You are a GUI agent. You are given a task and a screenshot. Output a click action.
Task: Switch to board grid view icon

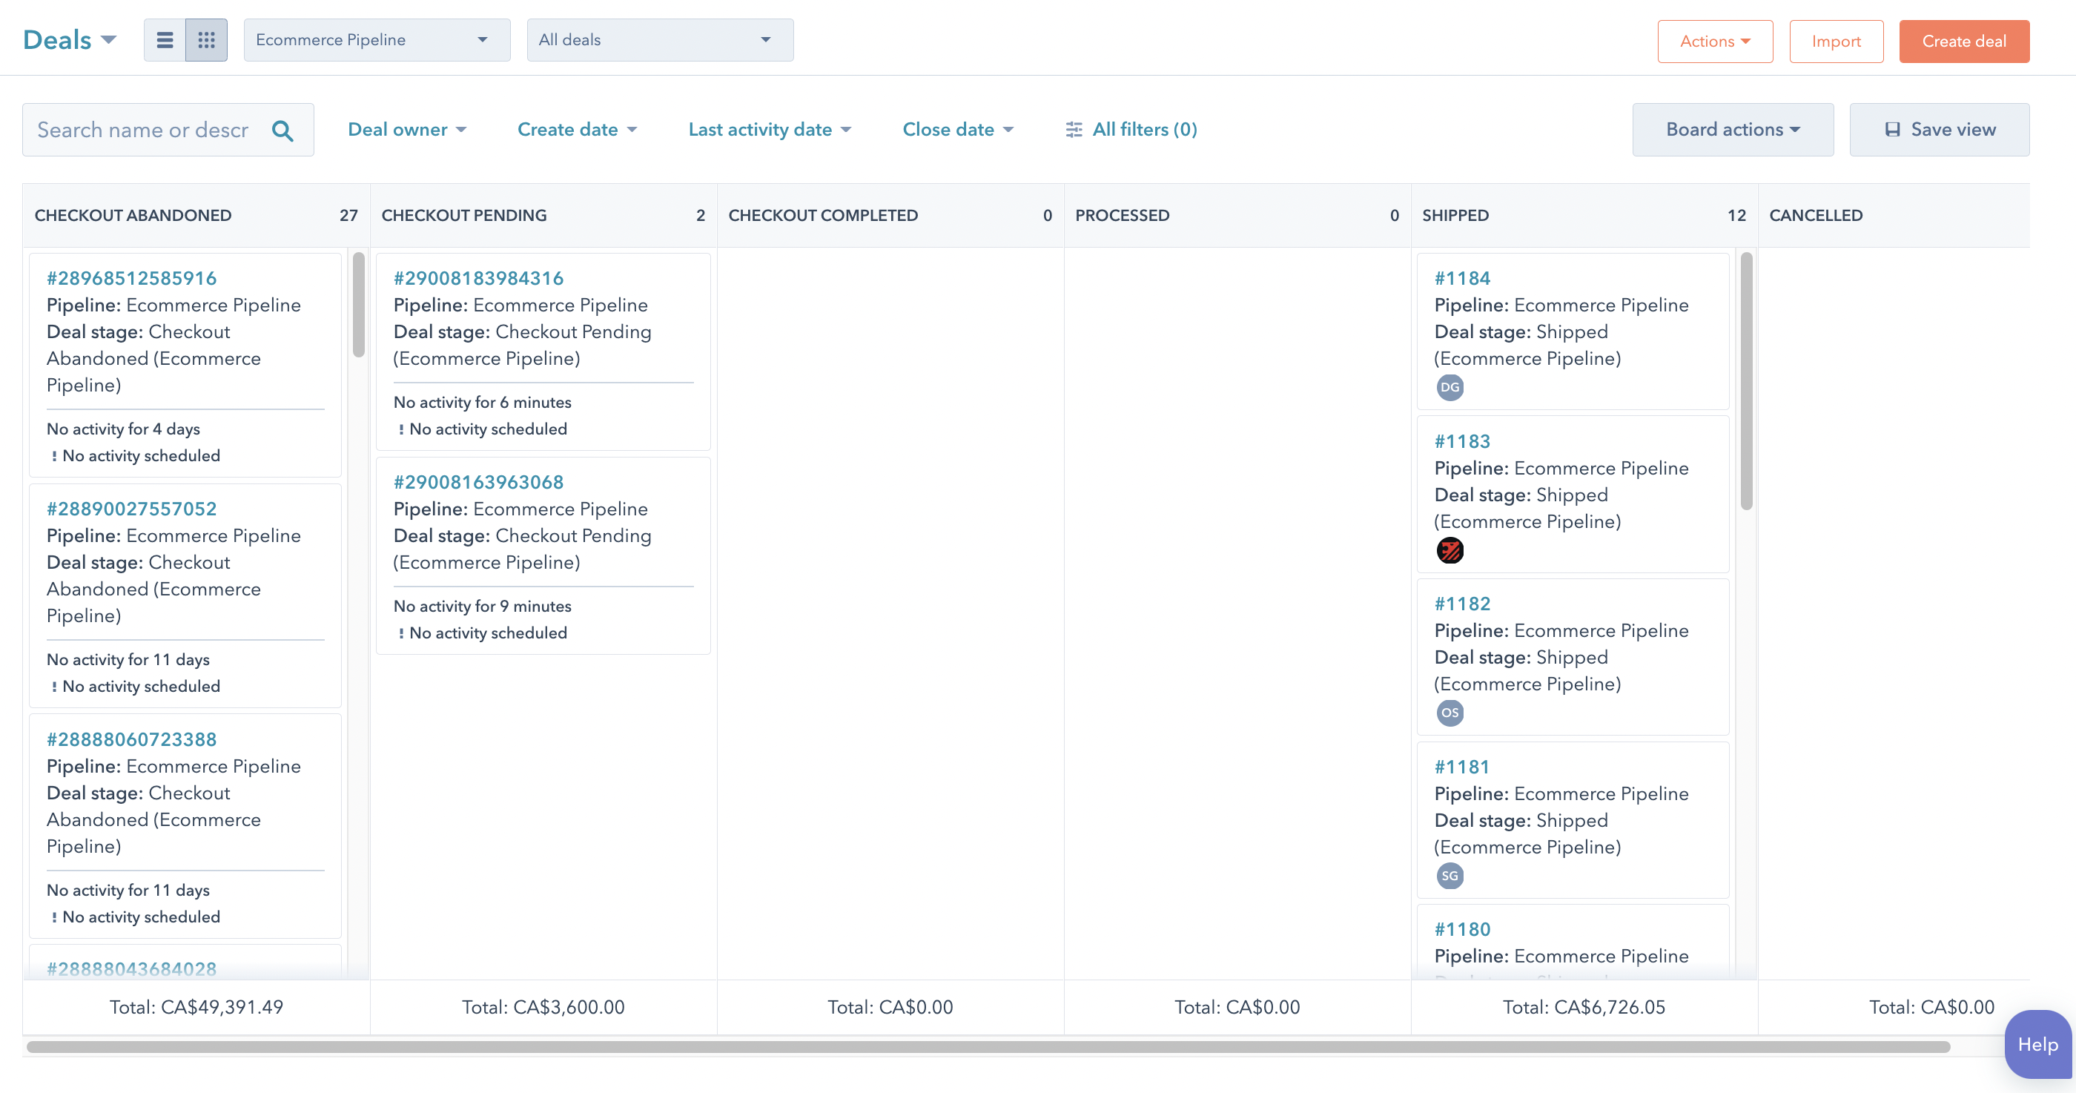206,39
